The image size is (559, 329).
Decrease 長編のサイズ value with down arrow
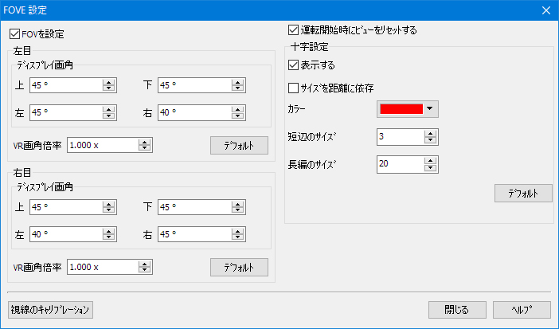point(431,168)
